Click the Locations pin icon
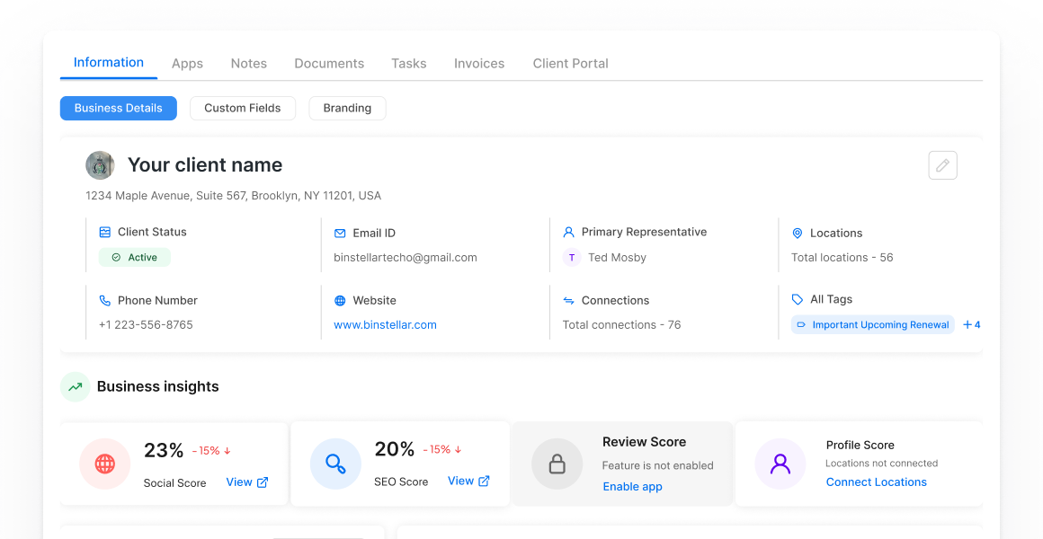 tap(797, 234)
